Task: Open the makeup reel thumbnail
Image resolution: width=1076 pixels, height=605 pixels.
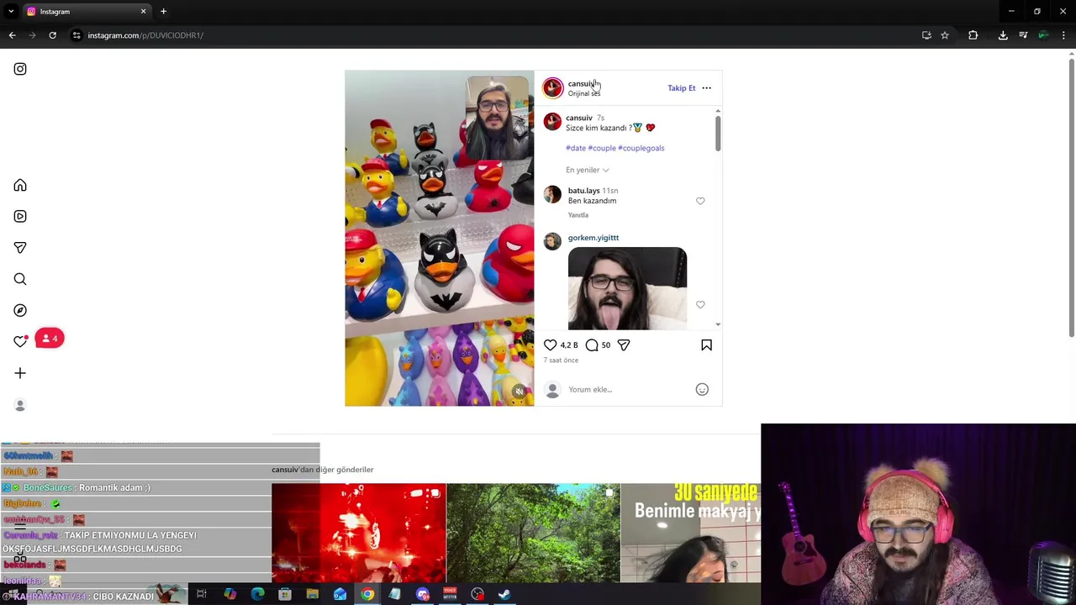Action: pos(690,533)
